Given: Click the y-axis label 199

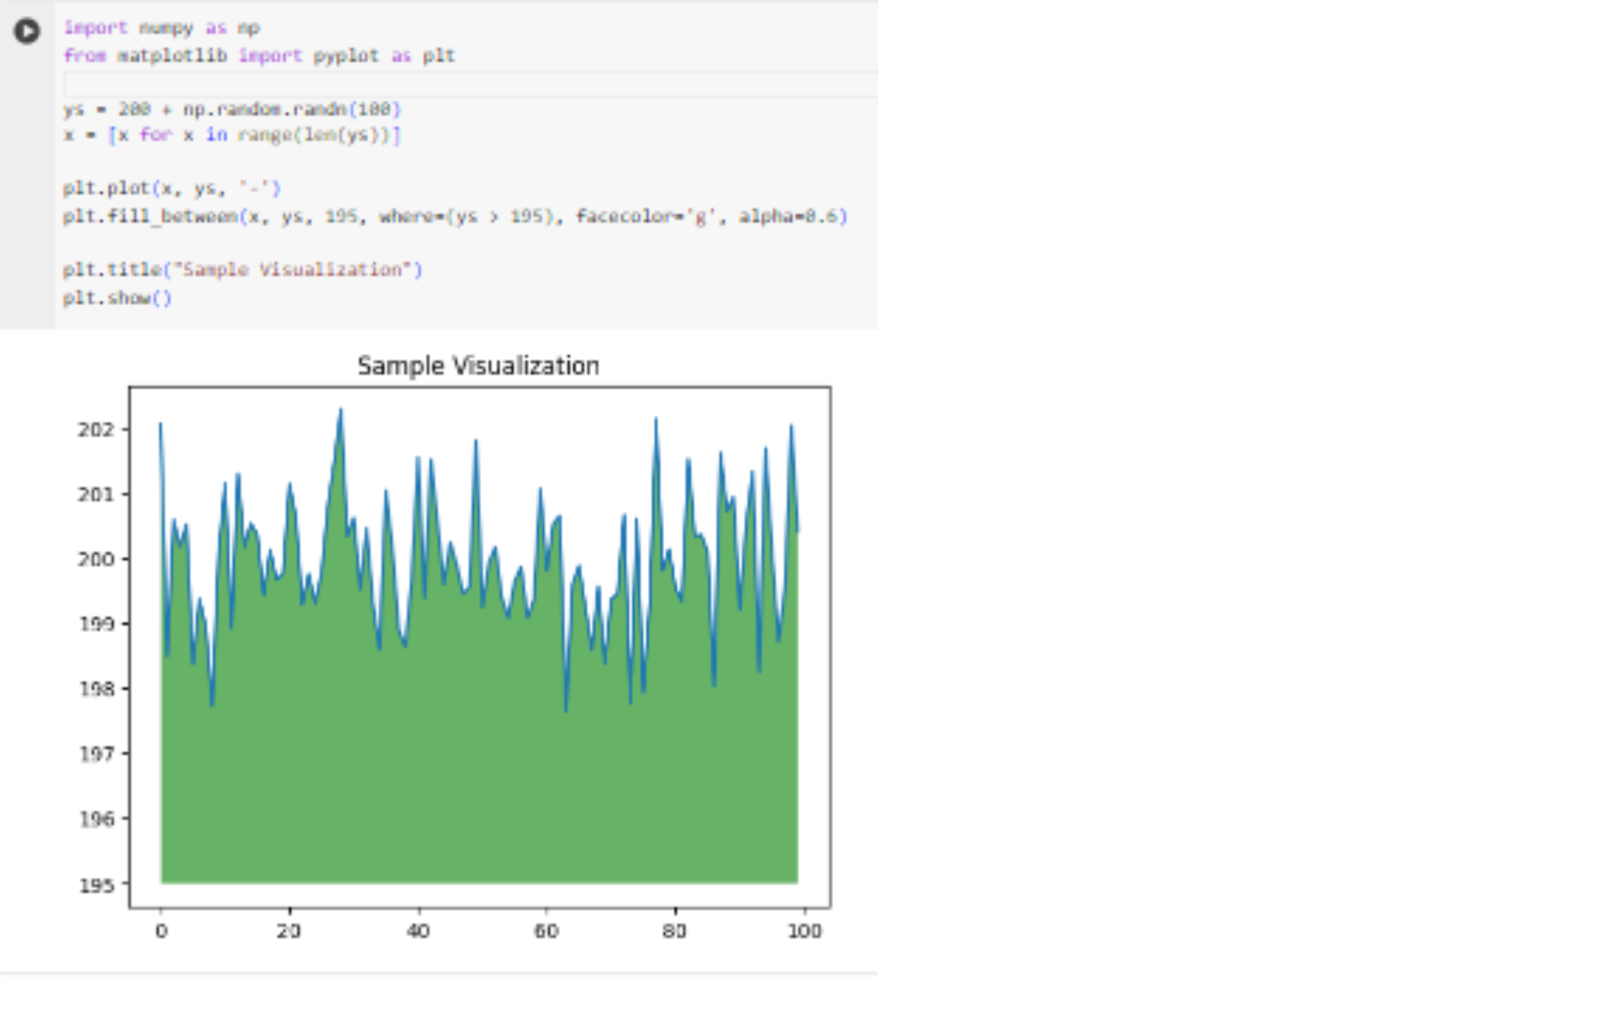Looking at the screenshot, I should click(96, 624).
